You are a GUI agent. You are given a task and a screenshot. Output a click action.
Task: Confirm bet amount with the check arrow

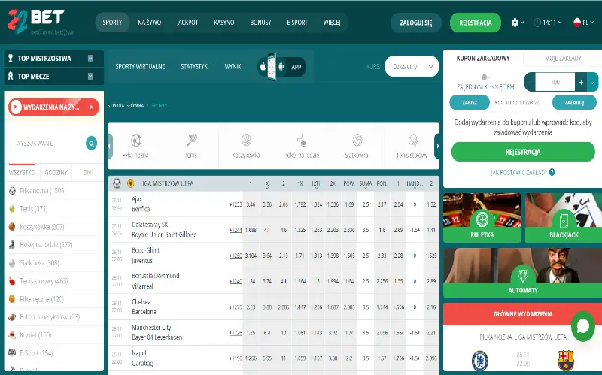[593, 82]
